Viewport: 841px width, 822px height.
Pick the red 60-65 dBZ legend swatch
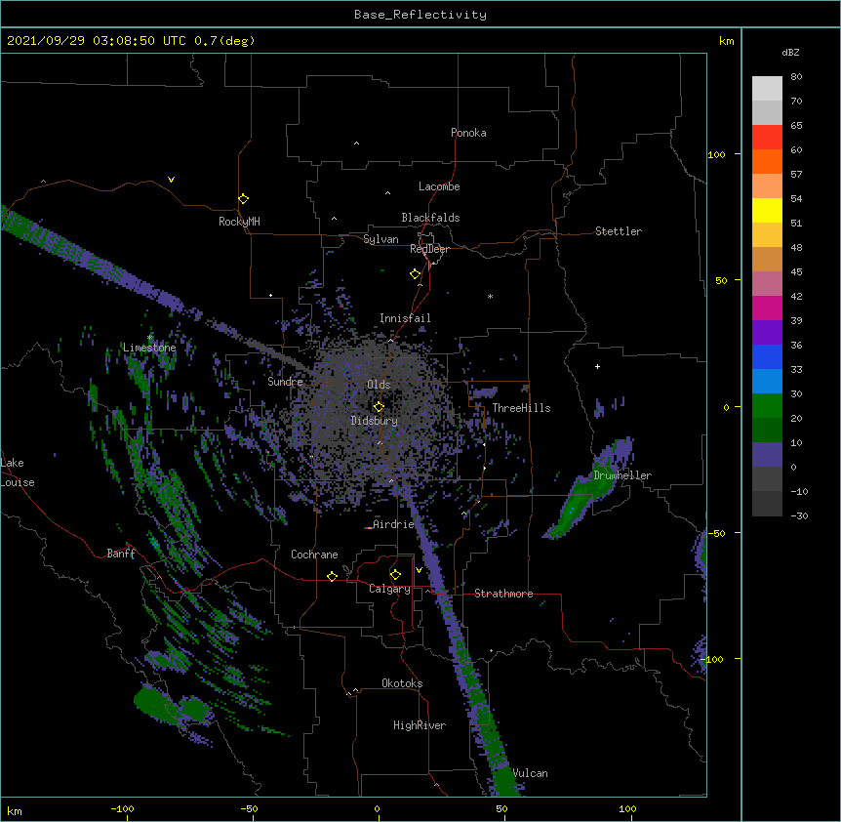tap(767, 138)
